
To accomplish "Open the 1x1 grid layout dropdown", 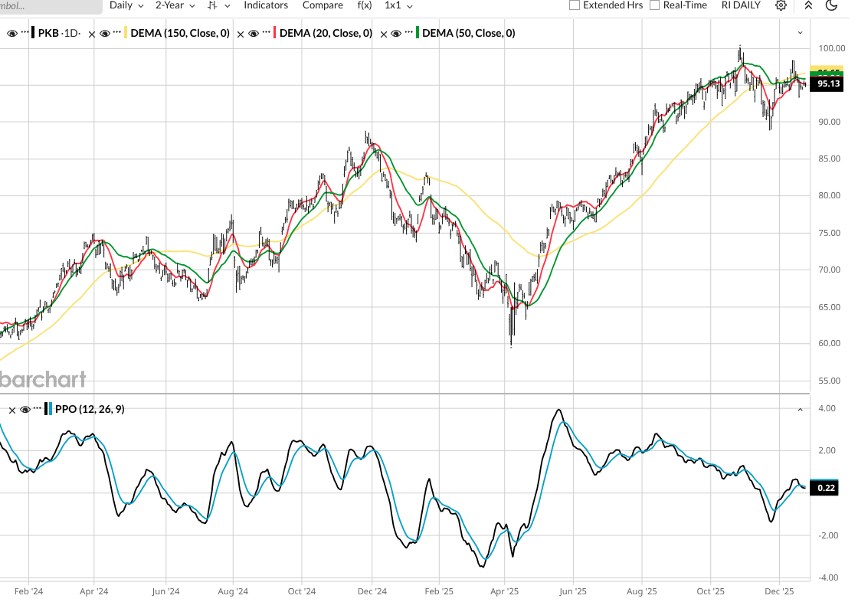I will 398,5.
